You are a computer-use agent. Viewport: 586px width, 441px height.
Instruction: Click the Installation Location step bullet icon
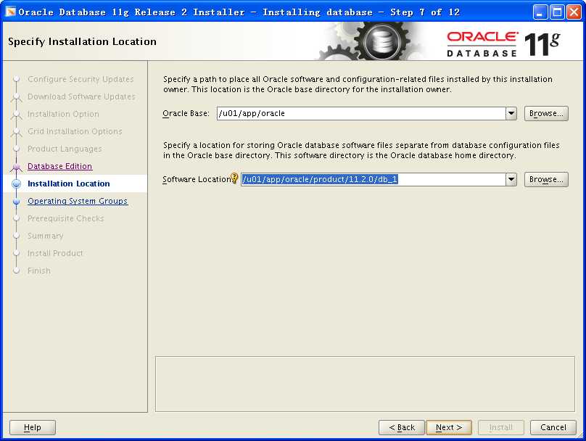(16, 184)
